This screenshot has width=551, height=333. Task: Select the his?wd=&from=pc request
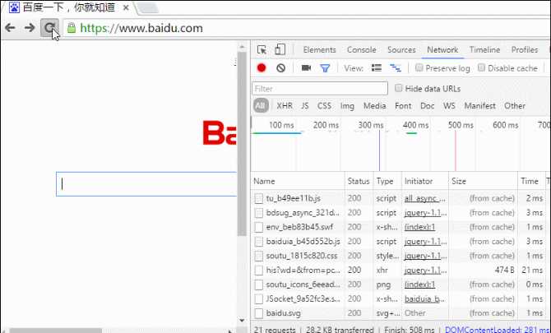click(x=401, y=271)
